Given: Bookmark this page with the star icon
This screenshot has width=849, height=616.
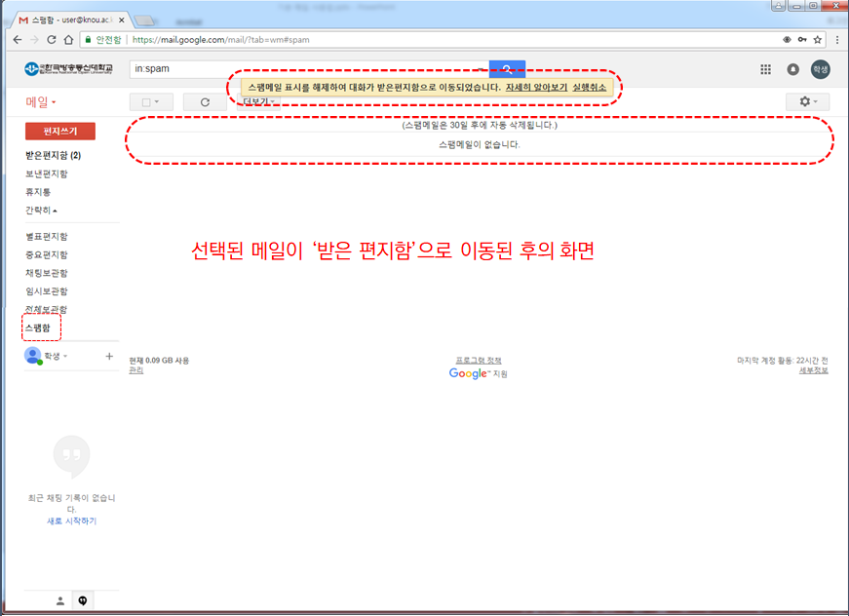Looking at the screenshot, I should pyautogui.click(x=818, y=40).
